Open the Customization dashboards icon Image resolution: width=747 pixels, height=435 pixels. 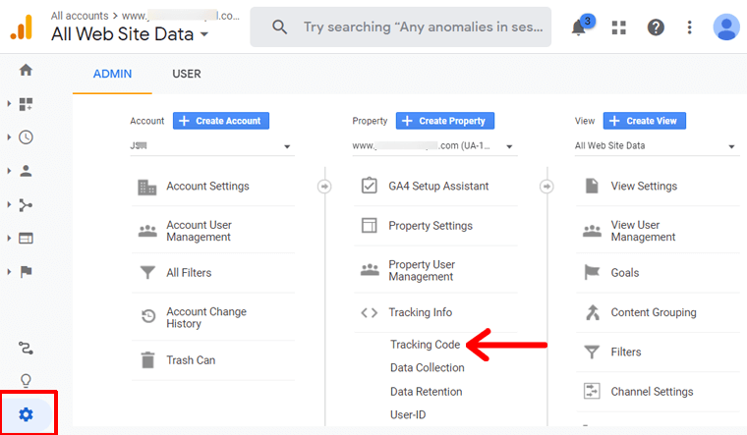pyautogui.click(x=26, y=104)
